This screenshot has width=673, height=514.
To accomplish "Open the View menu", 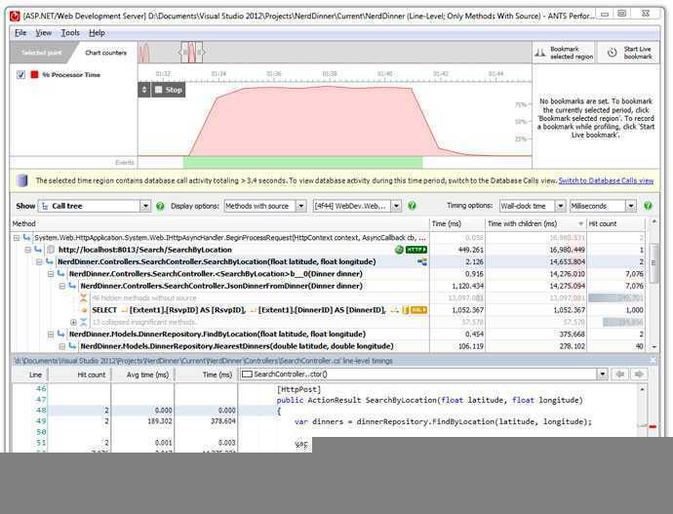I will click(x=43, y=32).
